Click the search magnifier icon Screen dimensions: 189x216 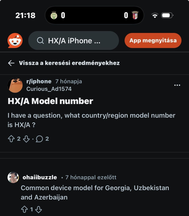(40, 41)
